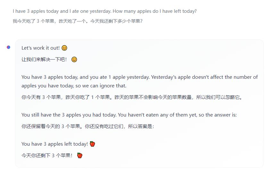Click the English user question about 3 apples
This screenshot has height=170, width=269.
(x=105, y=11)
